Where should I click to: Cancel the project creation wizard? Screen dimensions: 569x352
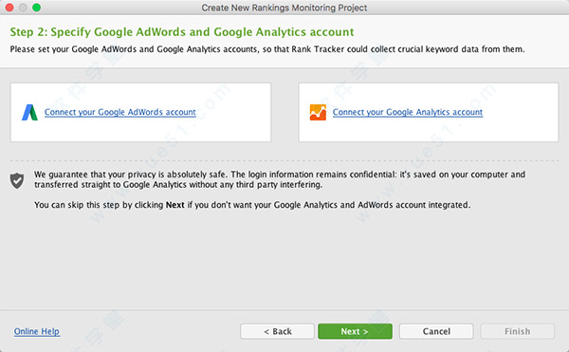click(436, 331)
